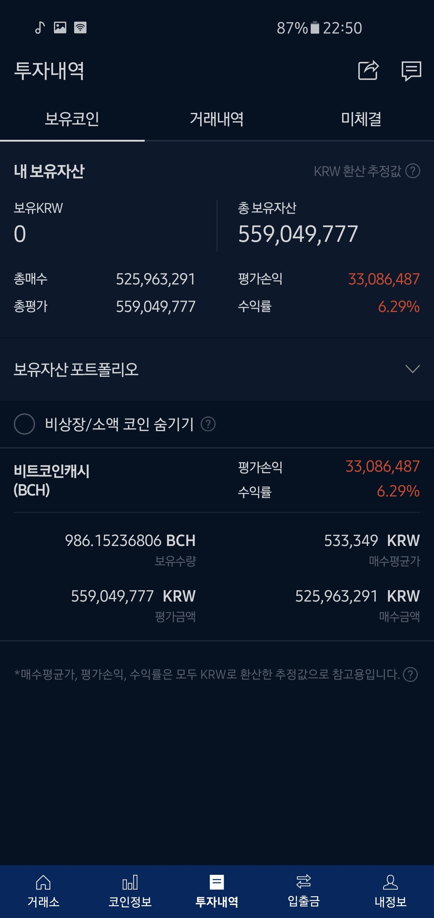Viewport: 434px width, 918px height.
Task: Open 비트코인캐시 (BCH) holding details
Action: 52,480
